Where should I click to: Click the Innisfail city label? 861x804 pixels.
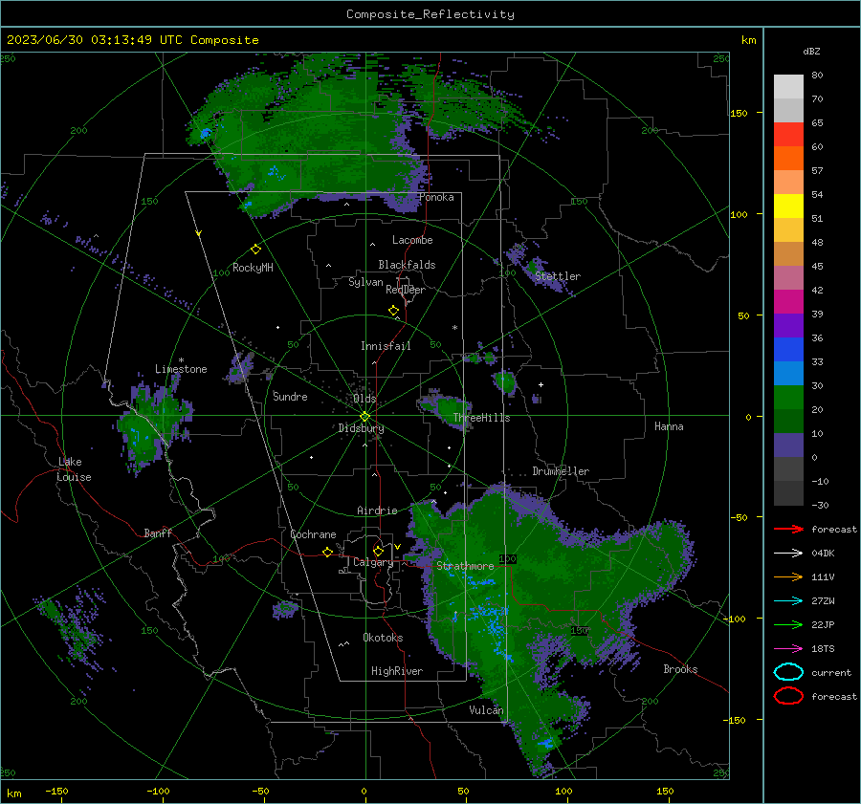click(x=386, y=346)
